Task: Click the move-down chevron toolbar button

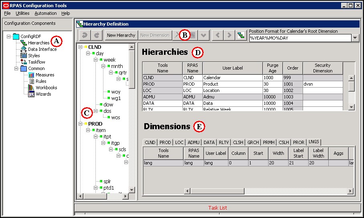Action: (x=203, y=35)
